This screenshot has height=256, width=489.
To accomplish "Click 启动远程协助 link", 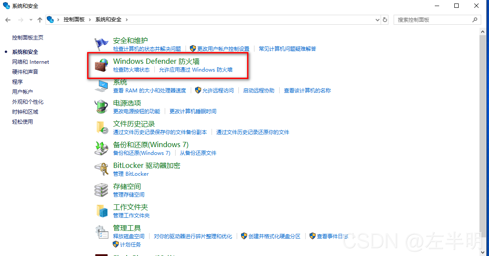I will (258, 91).
